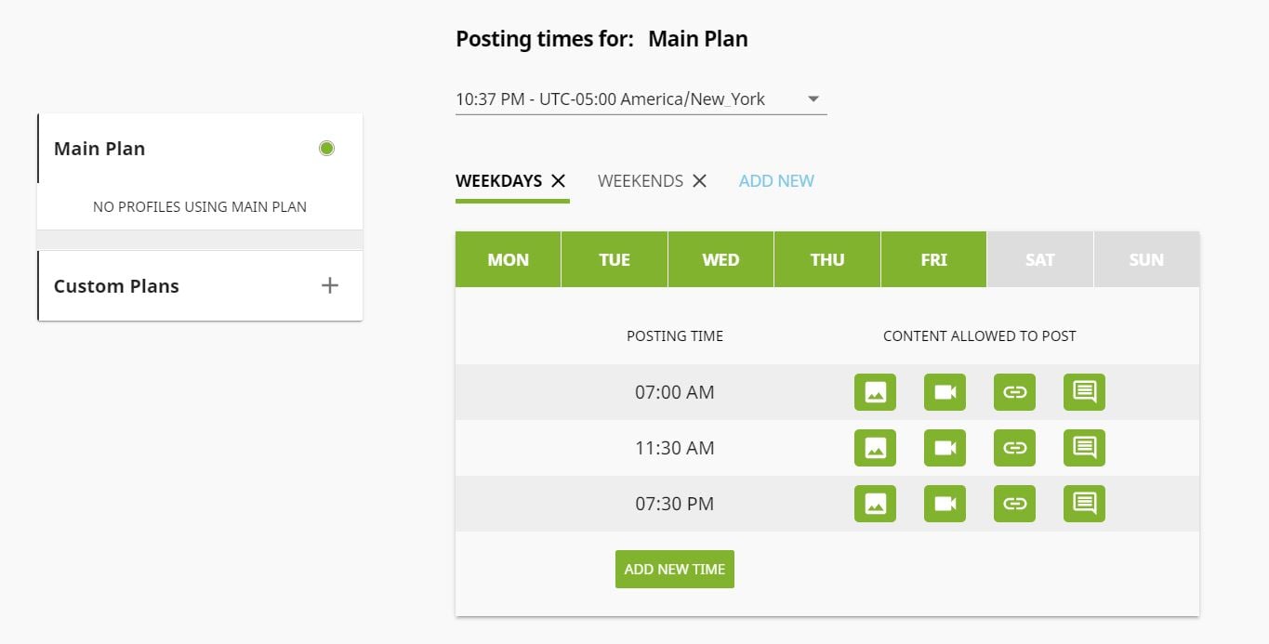
Task: Remove the WEEKDAYS tab with its X
Action: tap(558, 181)
